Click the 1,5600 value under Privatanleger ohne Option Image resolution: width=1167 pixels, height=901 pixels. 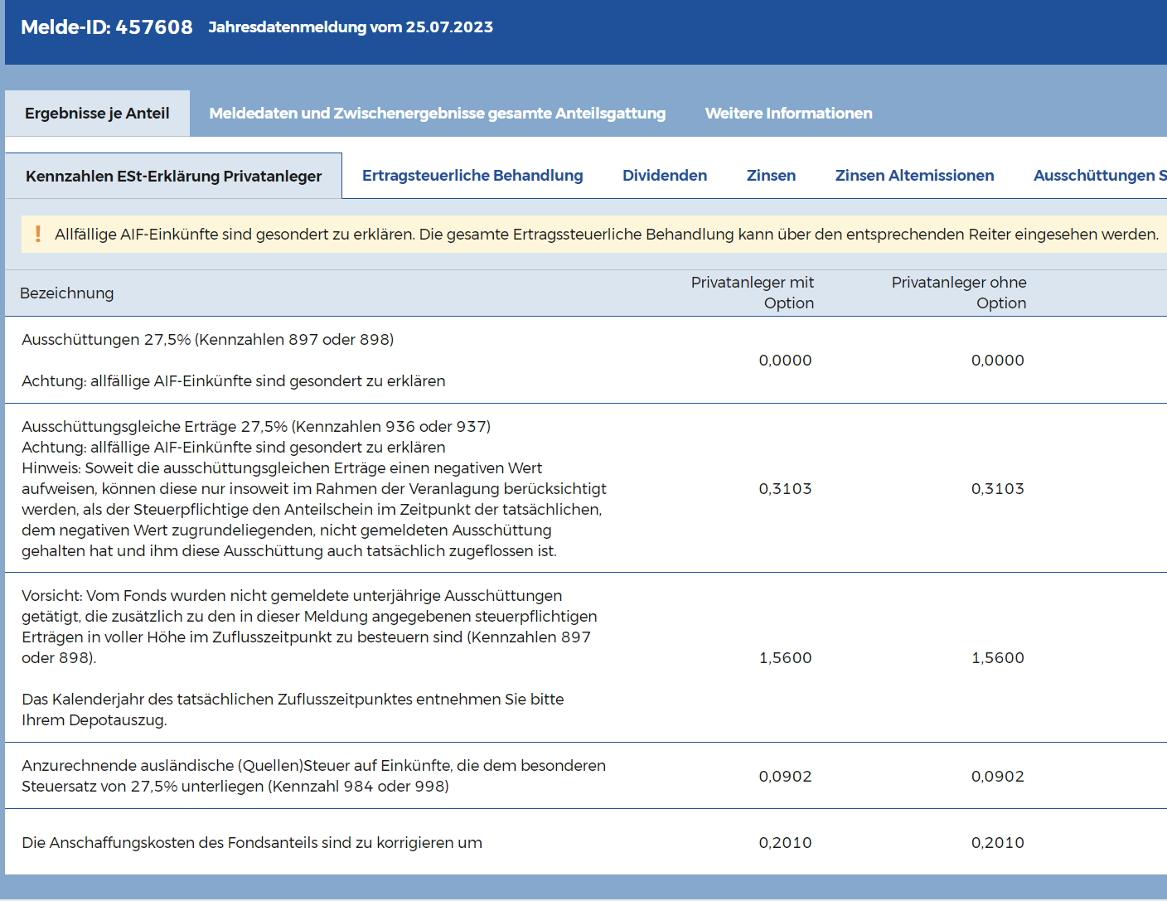997,658
